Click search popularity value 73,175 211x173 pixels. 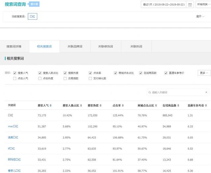42,115
